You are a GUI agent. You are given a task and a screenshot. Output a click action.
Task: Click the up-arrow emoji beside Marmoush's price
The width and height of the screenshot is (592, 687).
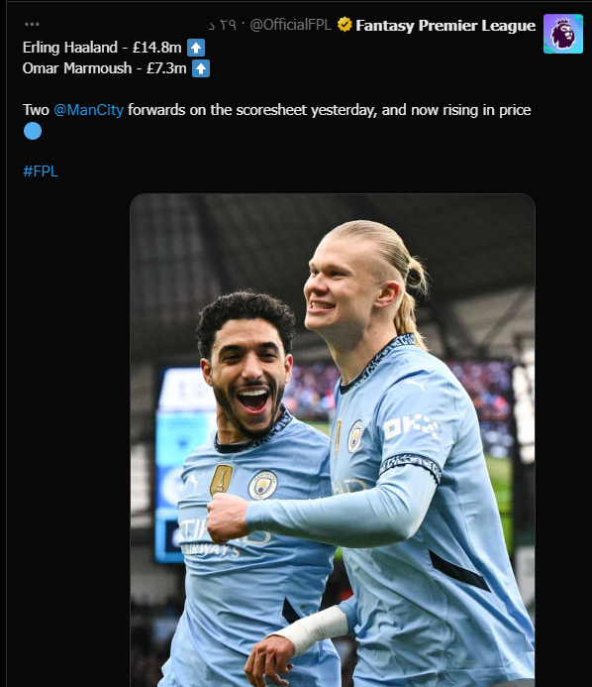(201, 68)
